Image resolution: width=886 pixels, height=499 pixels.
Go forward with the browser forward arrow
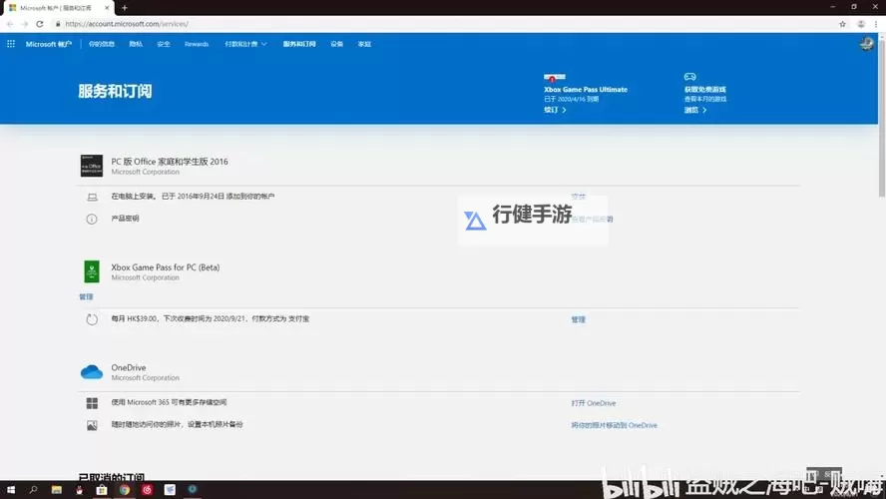coord(24,24)
